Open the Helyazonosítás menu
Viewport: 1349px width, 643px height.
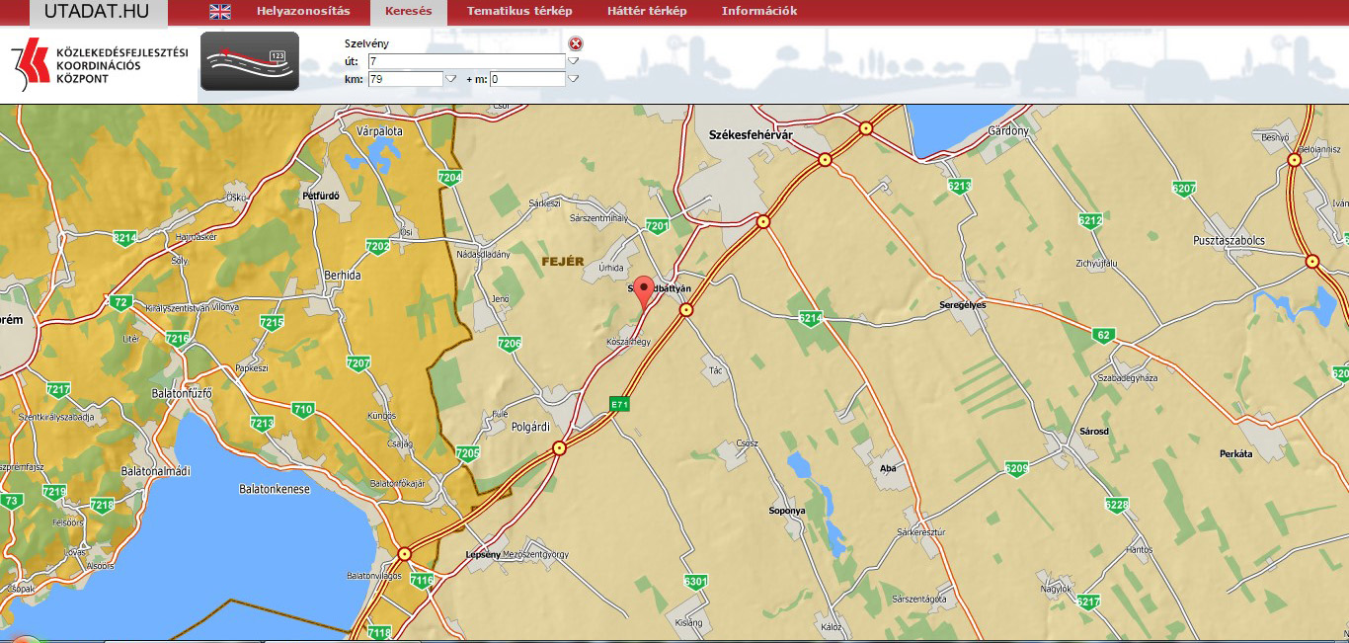303,12
